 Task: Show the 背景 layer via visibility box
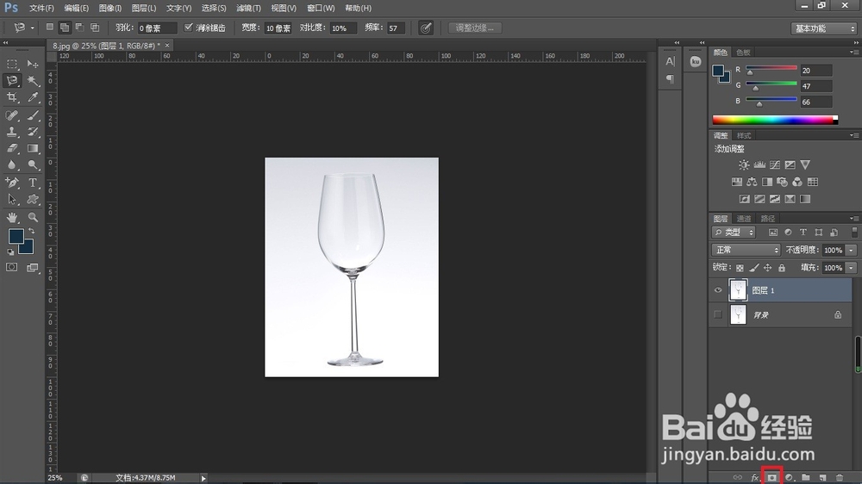(718, 315)
